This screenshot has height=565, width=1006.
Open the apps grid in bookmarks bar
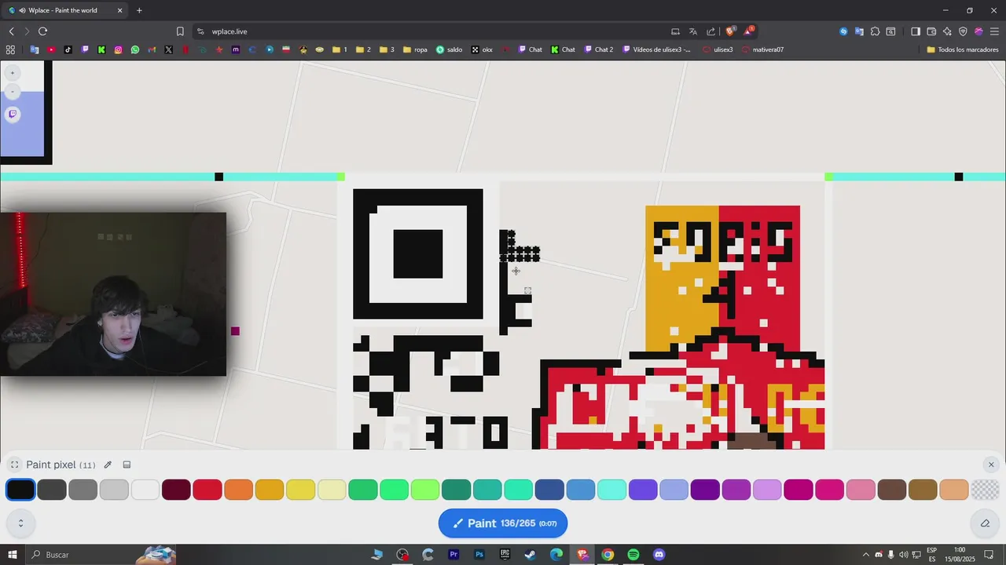pyautogui.click(x=10, y=49)
